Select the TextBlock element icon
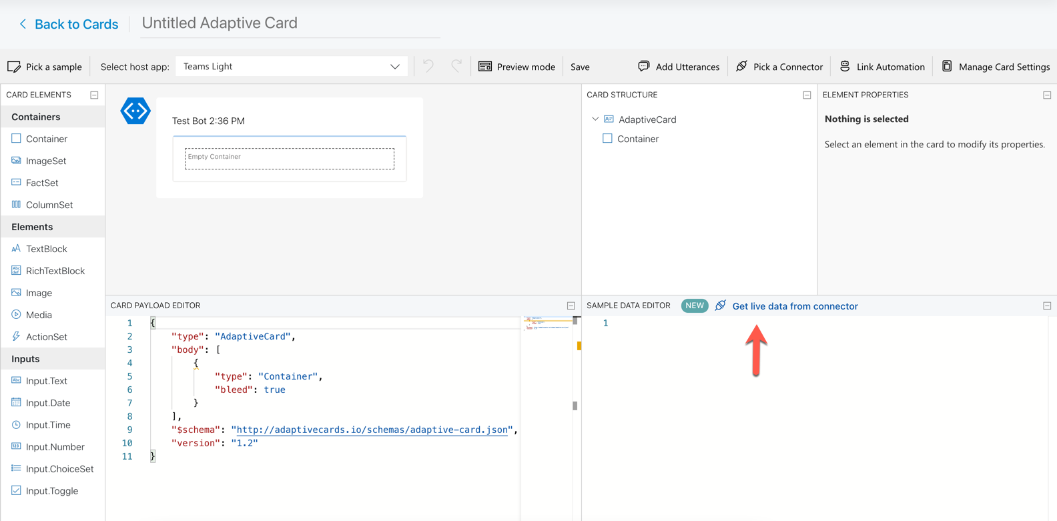This screenshot has width=1057, height=521. tap(16, 248)
